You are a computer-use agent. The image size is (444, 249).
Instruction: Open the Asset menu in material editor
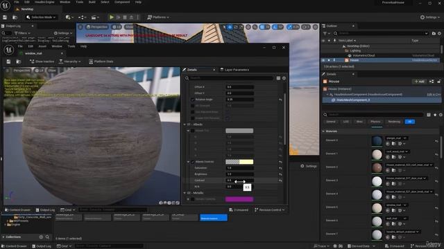pyautogui.click(x=42, y=46)
